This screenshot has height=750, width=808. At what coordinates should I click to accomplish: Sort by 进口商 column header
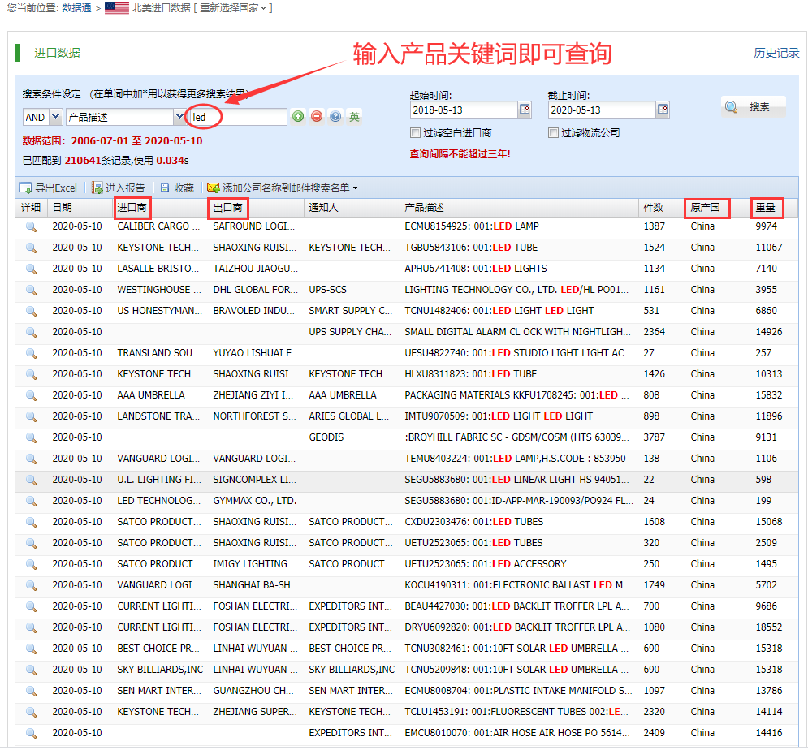click(x=132, y=208)
